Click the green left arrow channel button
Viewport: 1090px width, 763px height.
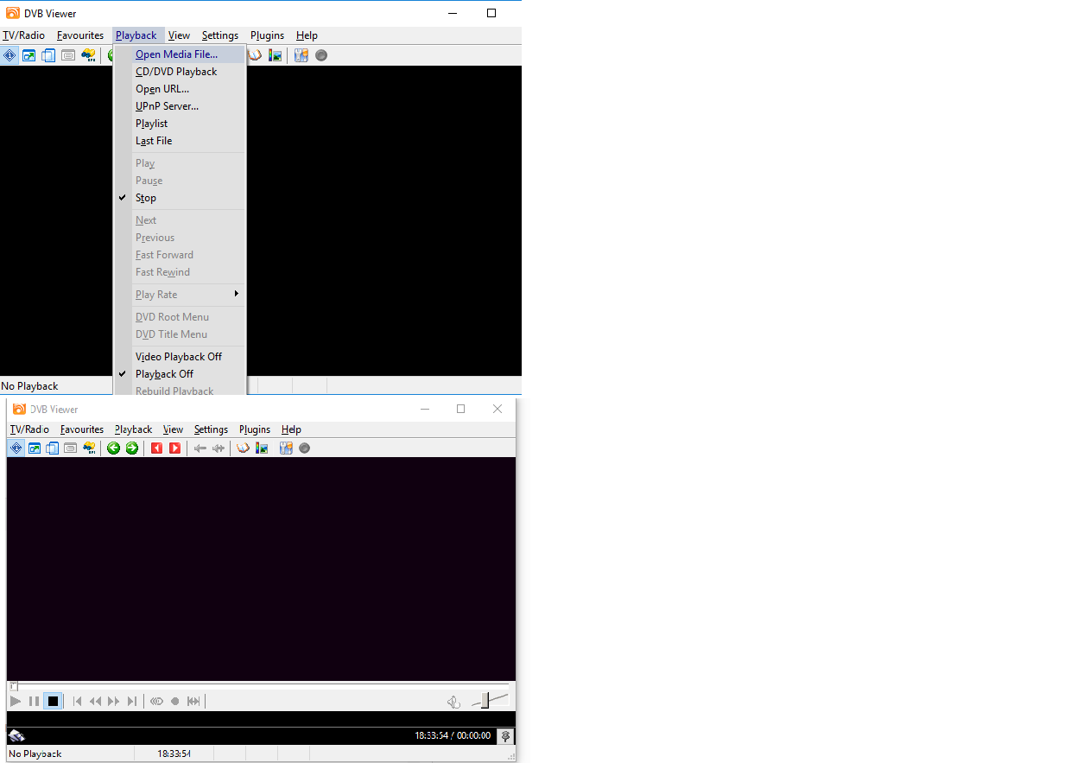point(113,448)
